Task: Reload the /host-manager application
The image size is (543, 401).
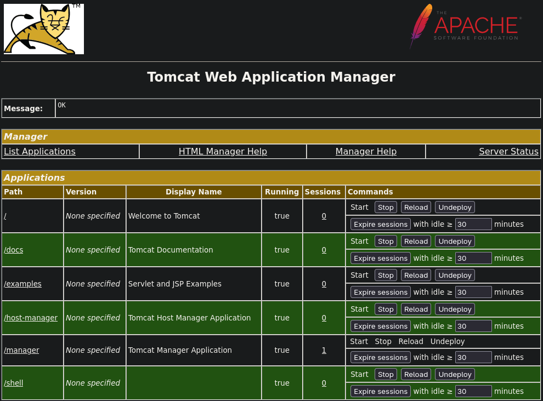Action: [x=416, y=309]
